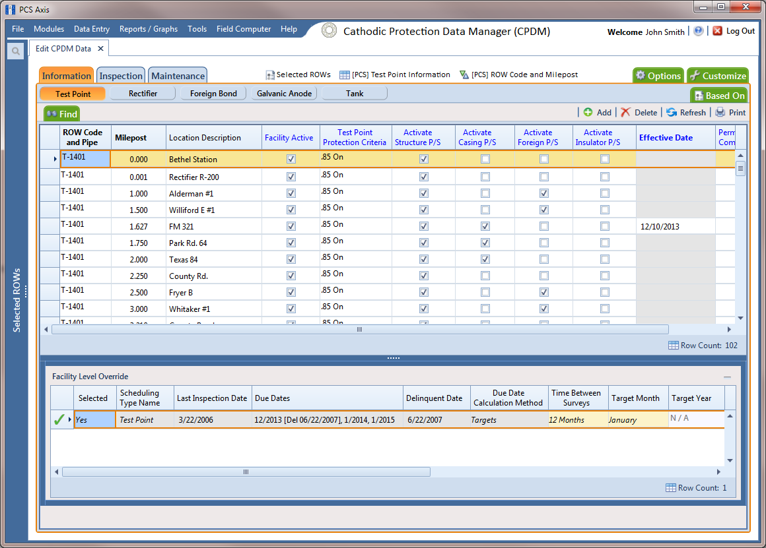This screenshot has height=548, width=766.
Task: Click the 12/10/2013 effective date cell
Action: coord(676,226)
